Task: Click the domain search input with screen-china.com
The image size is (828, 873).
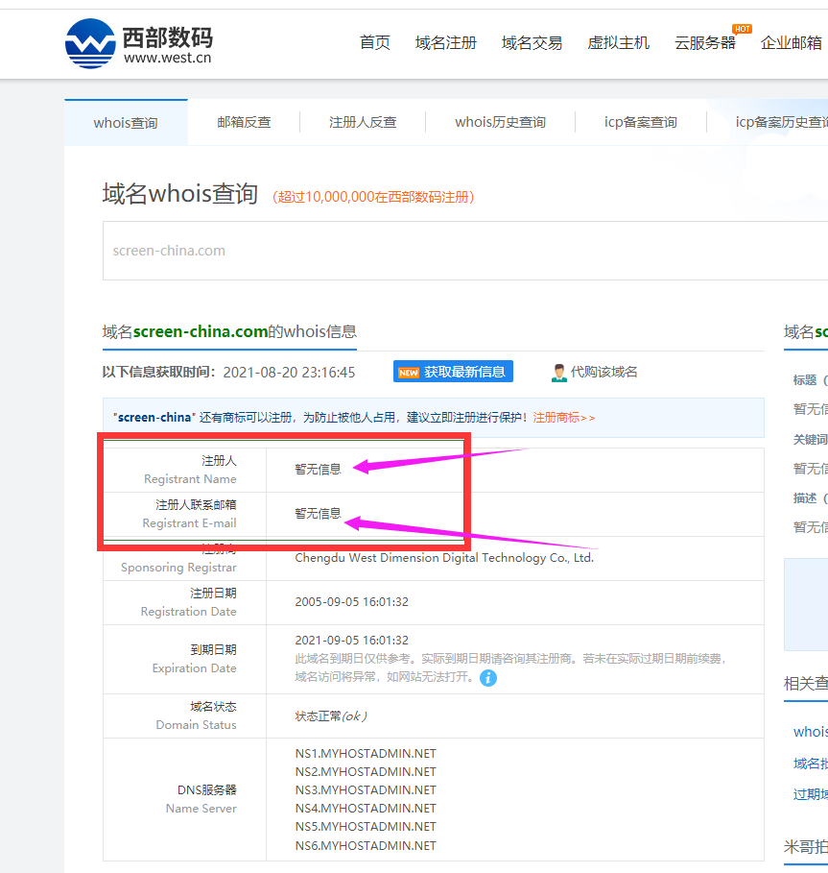Action: (461, 251)
